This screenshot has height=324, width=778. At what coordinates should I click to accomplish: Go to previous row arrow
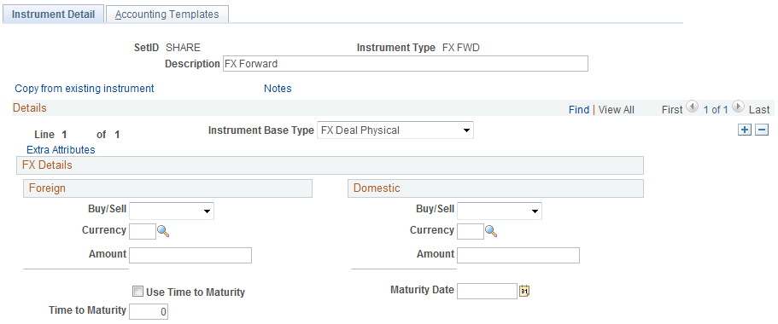click(x=692, y=106)
